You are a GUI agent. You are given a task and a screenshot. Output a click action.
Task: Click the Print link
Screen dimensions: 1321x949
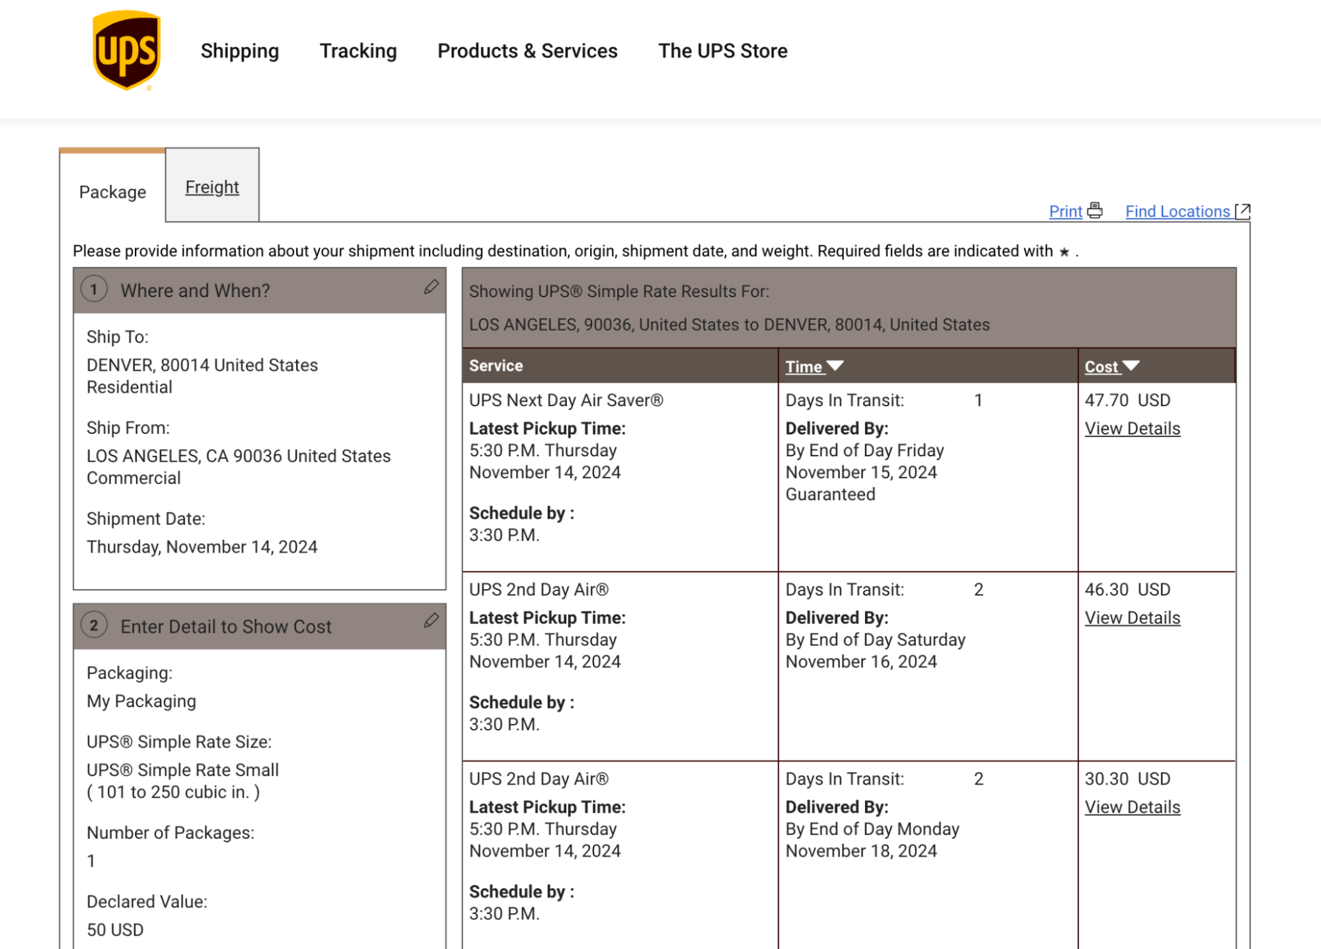click(1065, 211)
